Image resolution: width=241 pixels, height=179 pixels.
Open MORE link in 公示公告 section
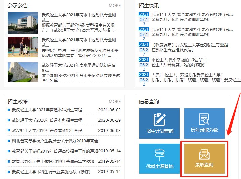click(115, 6)
